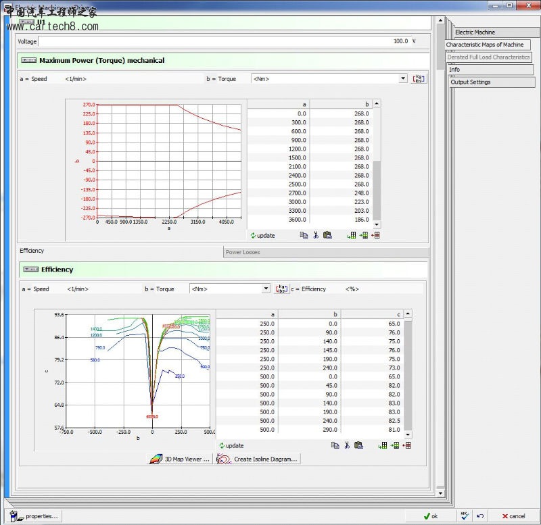Click the undo arrow icon near cancel

(480, 516)
